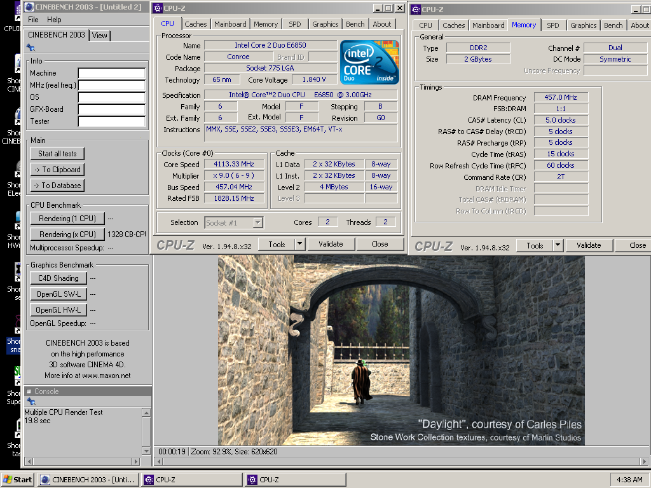Viewport: 651px width, 488px height.
Task: Click the taskbar clock showing 4:38 AM
Action: tap(629, 480)
